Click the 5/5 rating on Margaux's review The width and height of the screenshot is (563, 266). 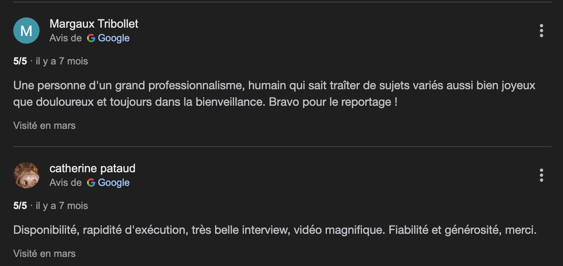pos(20,61)
